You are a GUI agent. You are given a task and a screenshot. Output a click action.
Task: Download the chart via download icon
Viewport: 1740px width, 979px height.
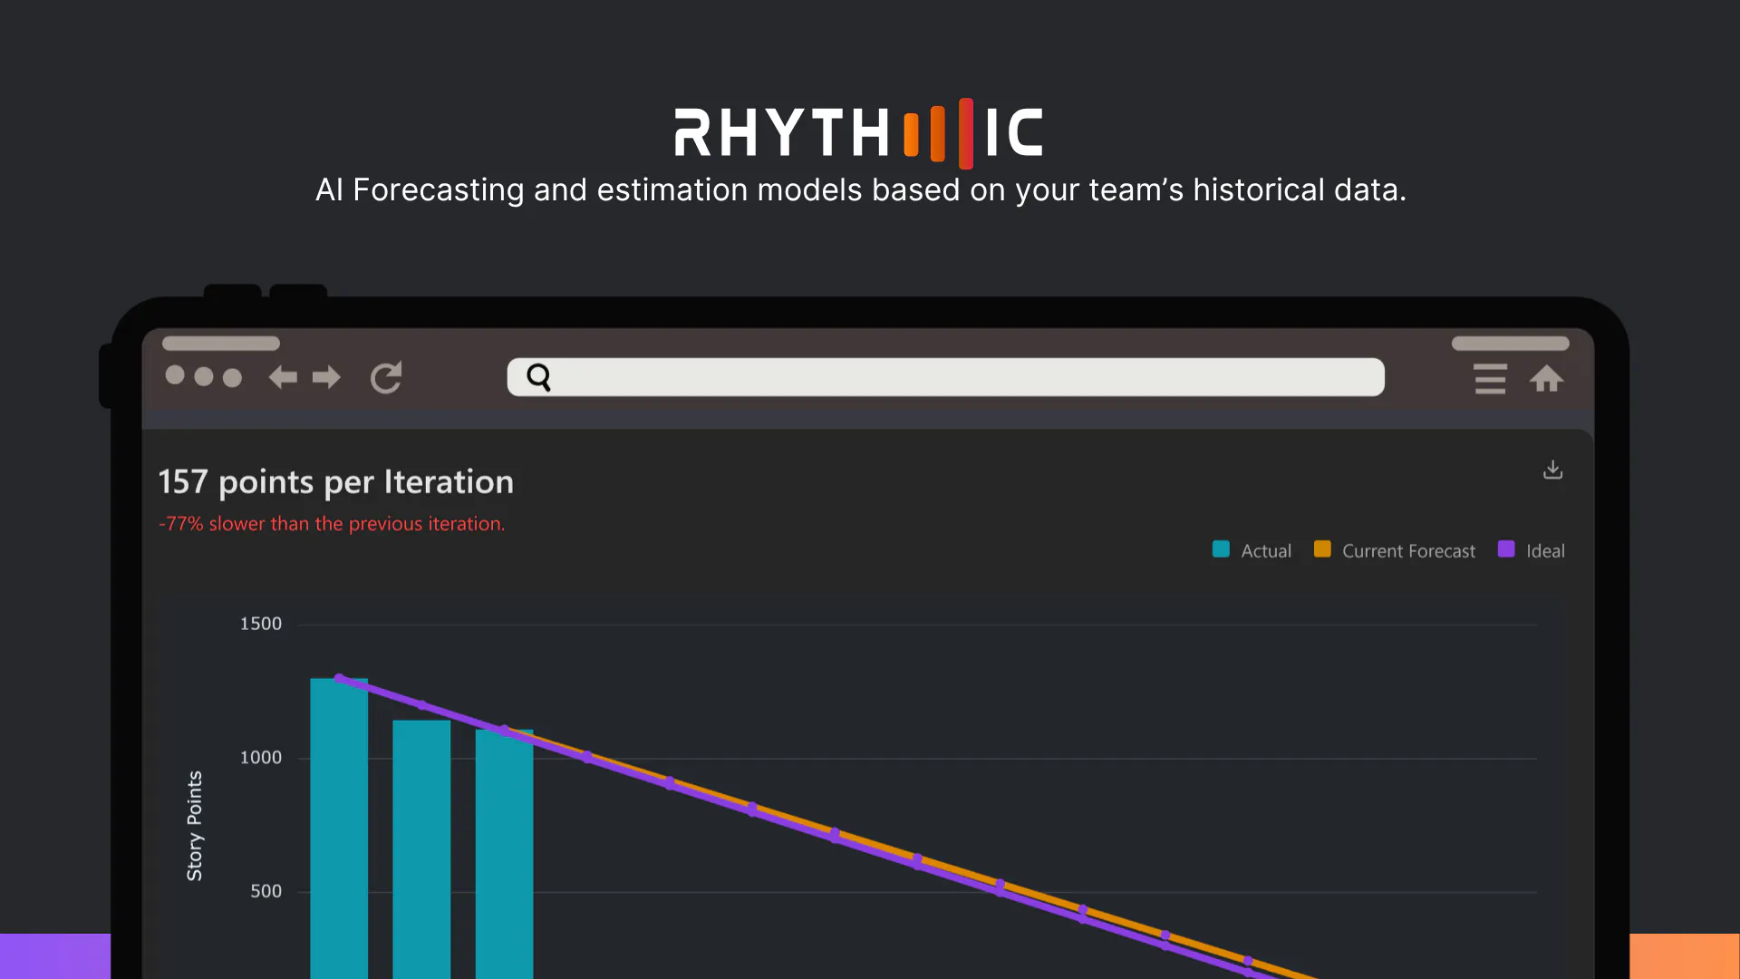click(x=1552, y=470)
